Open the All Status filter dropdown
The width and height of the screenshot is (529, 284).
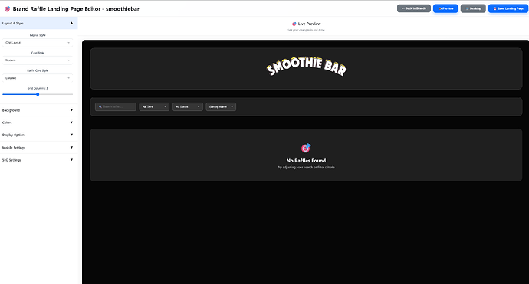[188, 107]
